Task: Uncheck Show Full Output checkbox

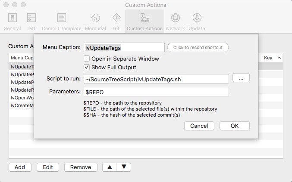Action: point(87,67)
